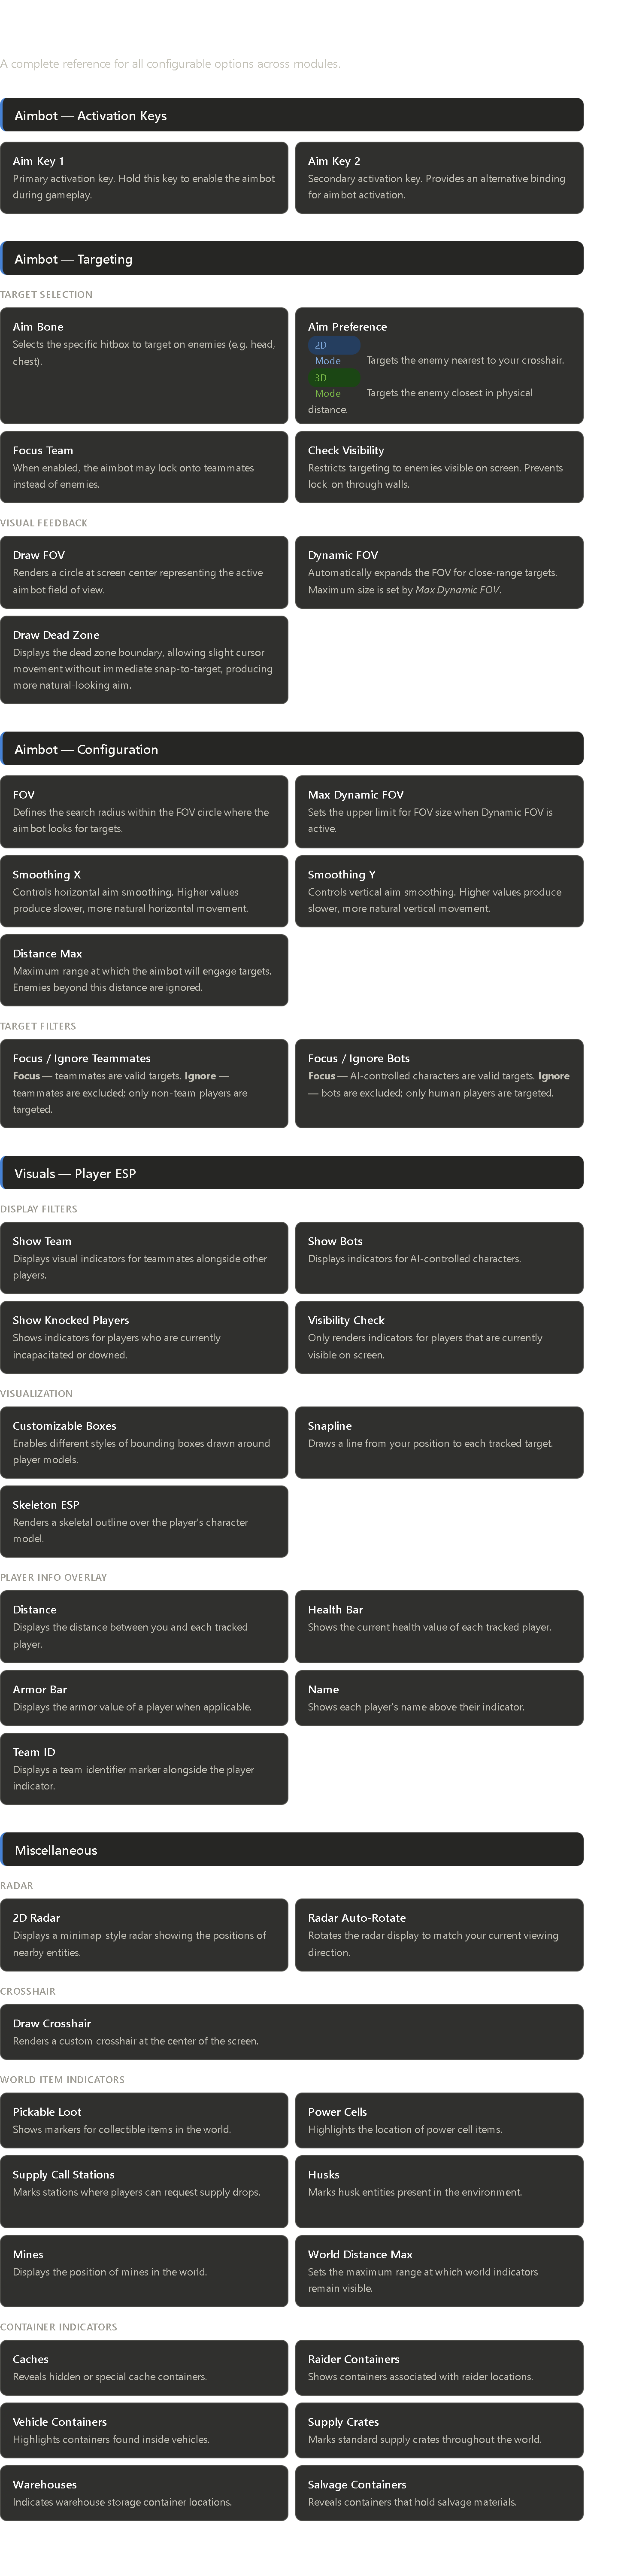Click the Aimbot — Targeting section header
This screenshot has height=2576, width=618.
292,259
